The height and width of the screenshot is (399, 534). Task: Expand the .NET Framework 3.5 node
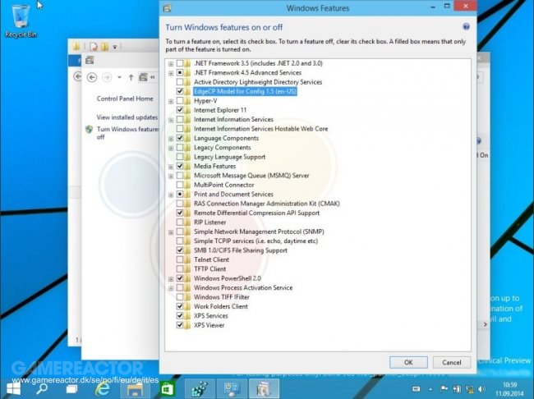tap(171, 63)
